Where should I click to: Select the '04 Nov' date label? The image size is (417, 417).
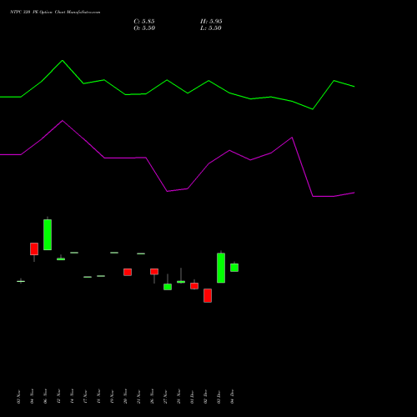click(x=32, y=396)
